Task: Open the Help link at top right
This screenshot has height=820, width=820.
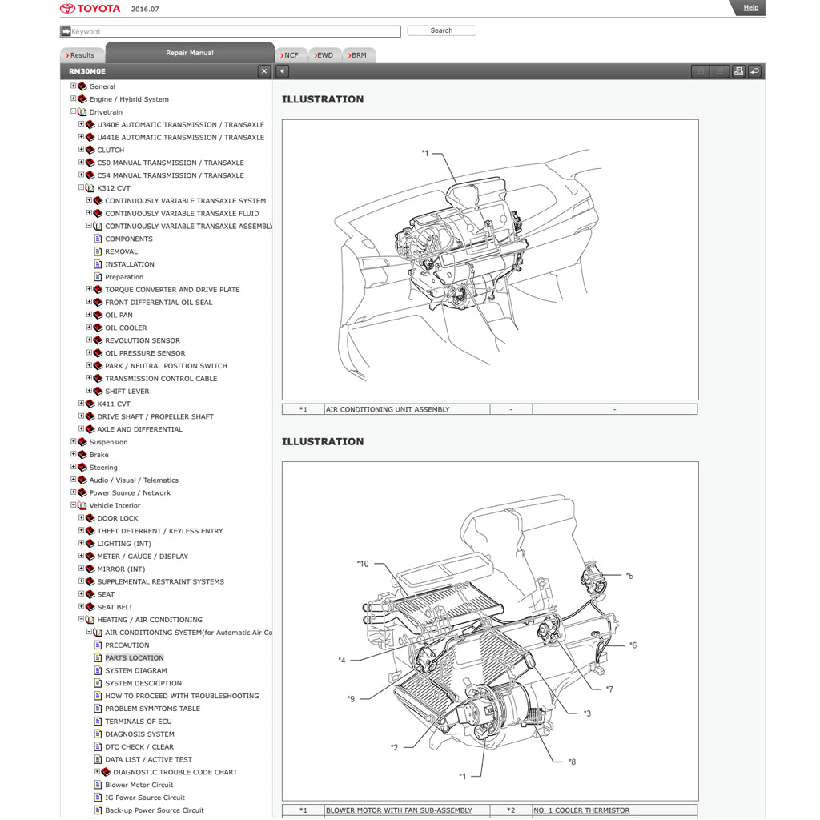Action: pos(750,7)
